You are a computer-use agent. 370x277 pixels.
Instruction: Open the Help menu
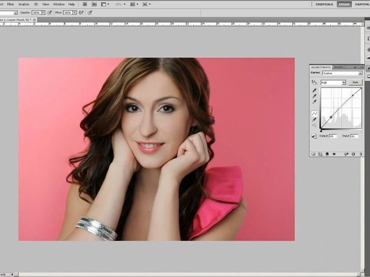tap(72, 4)
